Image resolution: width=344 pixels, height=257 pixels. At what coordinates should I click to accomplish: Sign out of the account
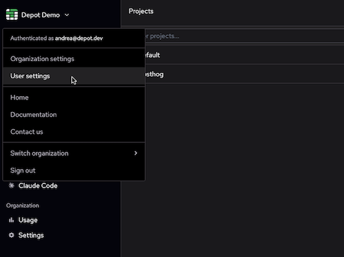click(74, 170)
